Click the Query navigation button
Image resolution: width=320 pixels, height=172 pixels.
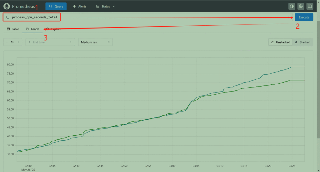coord(56,6)
